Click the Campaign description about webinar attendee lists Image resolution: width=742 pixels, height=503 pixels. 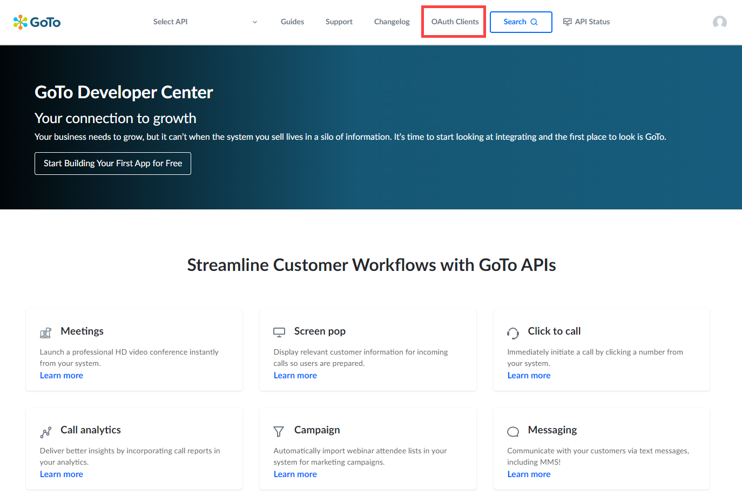(360, 457)
